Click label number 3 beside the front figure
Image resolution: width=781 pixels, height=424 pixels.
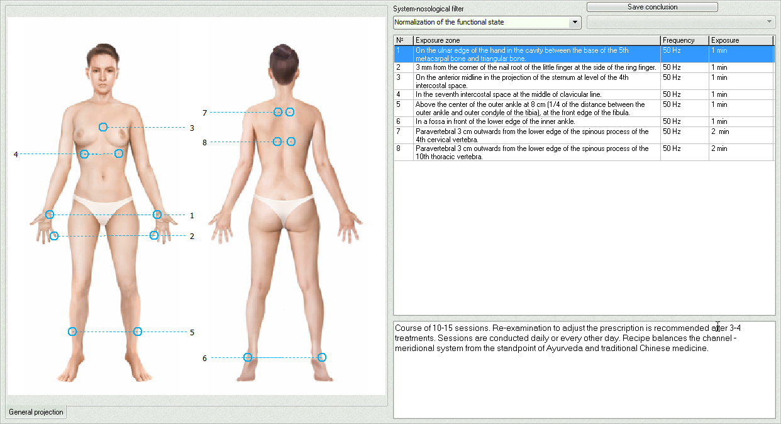[x=192, y=128]
